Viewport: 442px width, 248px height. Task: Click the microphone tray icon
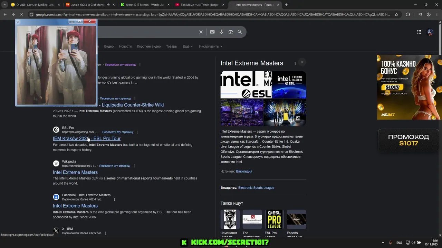point(391,242)
